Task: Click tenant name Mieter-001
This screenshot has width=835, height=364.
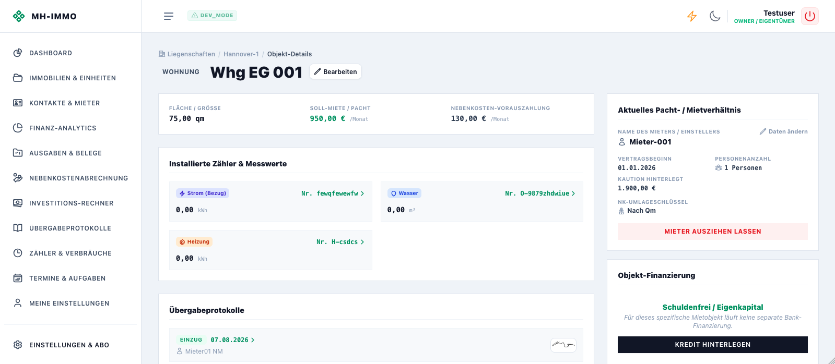Action: (x=650, y=142)
